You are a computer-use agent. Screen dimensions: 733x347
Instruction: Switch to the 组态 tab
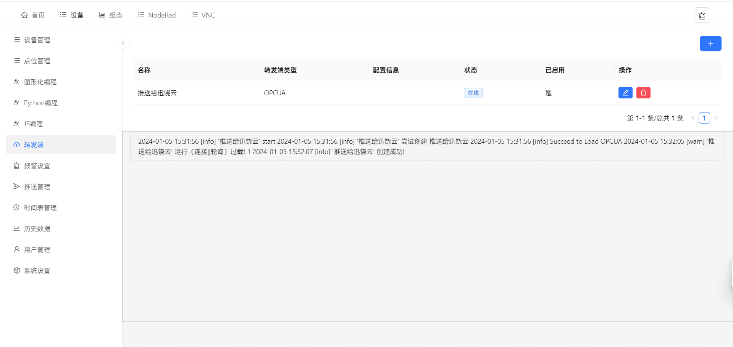[x=111, y=15]
